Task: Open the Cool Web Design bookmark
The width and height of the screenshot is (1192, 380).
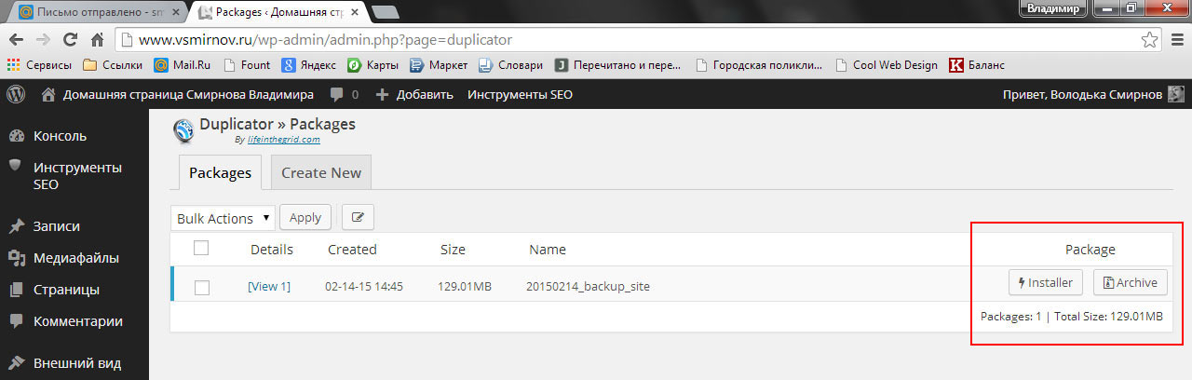Action: click(x=887, y=65)
